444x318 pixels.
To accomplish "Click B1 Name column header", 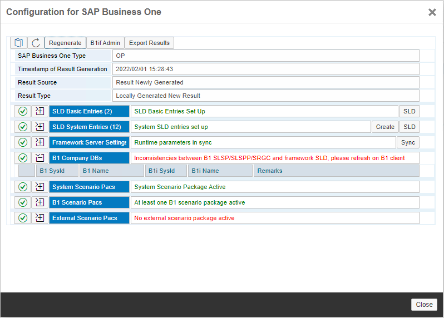I will (112, 171).
